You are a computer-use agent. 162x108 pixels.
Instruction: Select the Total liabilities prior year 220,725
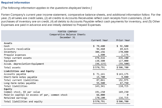click(123, 86)
